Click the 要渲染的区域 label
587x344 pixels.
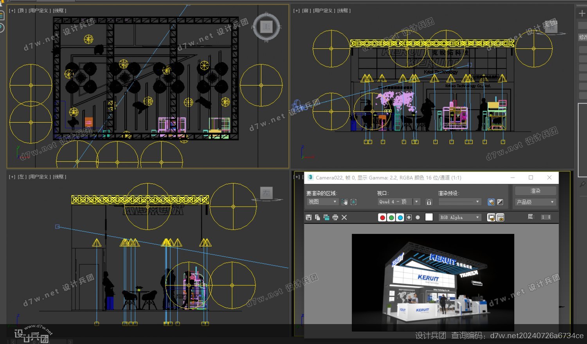(x=321, y=193)
